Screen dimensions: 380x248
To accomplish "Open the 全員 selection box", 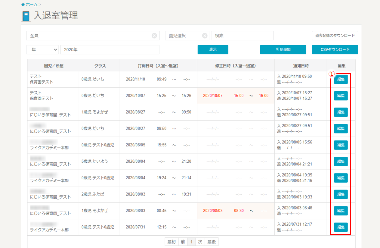I will [x=89, y=36].
